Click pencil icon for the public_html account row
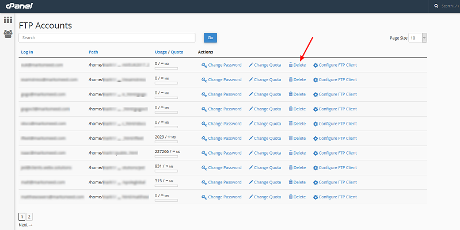 pyautogui.click(x=251, y=153)
